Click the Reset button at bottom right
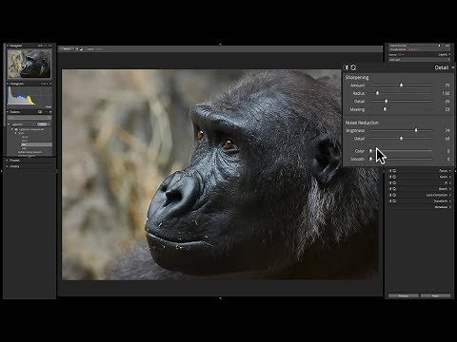 point(435,295)
